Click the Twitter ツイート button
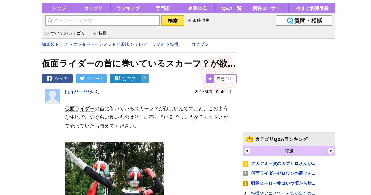The image size is (371, 195). [x=91, y=79]
